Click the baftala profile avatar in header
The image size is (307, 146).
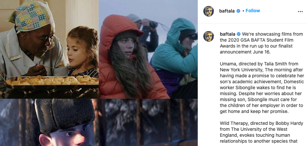click(209, 11)
